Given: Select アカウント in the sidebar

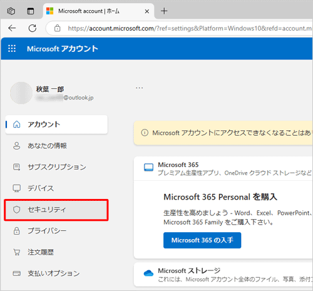Looking at the screenshot, I should pos(56,125).
